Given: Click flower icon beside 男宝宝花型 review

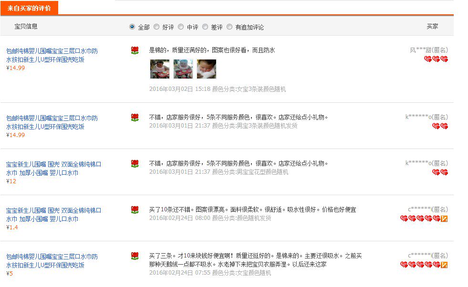Looking at the screenshot, I should [x=135, y=164].
